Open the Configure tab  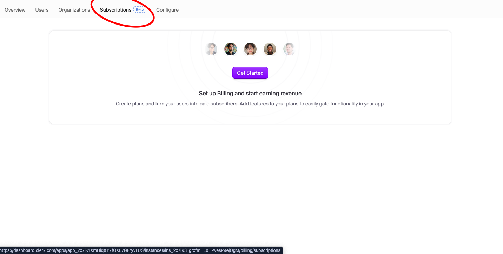167,10
